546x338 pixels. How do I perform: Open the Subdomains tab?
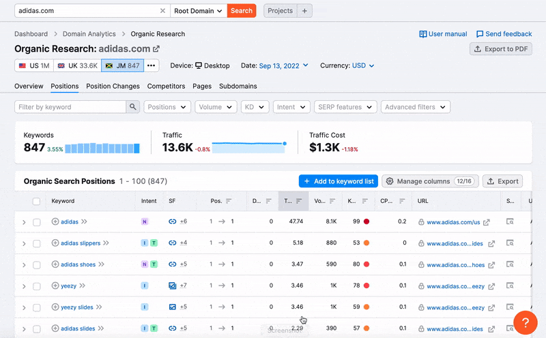[238, 86]
